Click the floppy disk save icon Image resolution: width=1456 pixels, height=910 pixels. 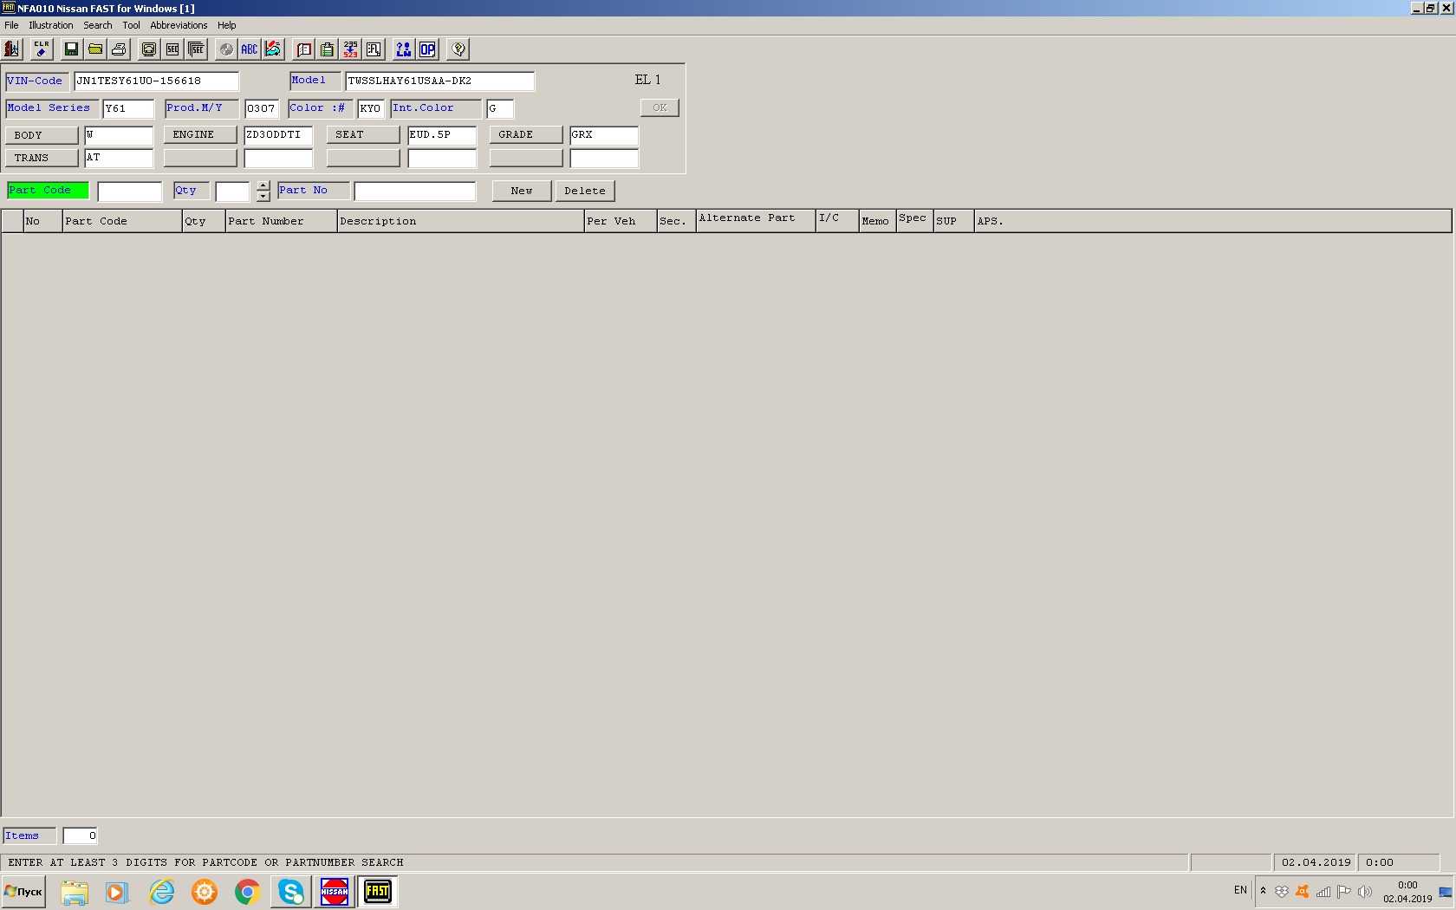point(72,49)
